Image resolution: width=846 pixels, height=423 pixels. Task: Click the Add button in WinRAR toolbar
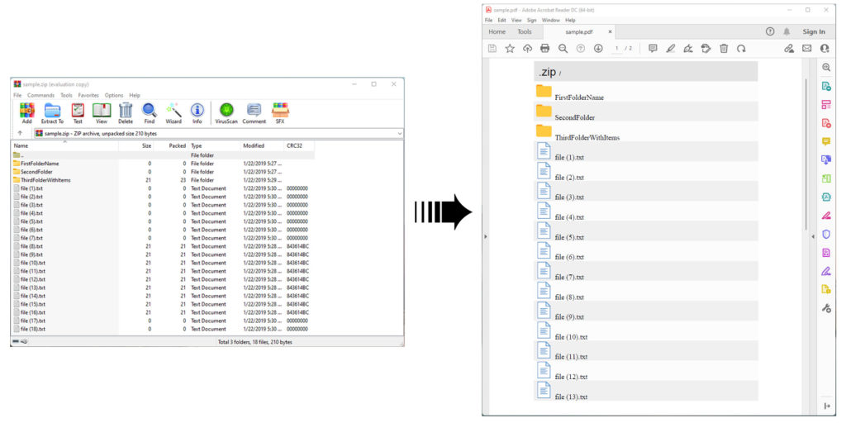[27, 112]
